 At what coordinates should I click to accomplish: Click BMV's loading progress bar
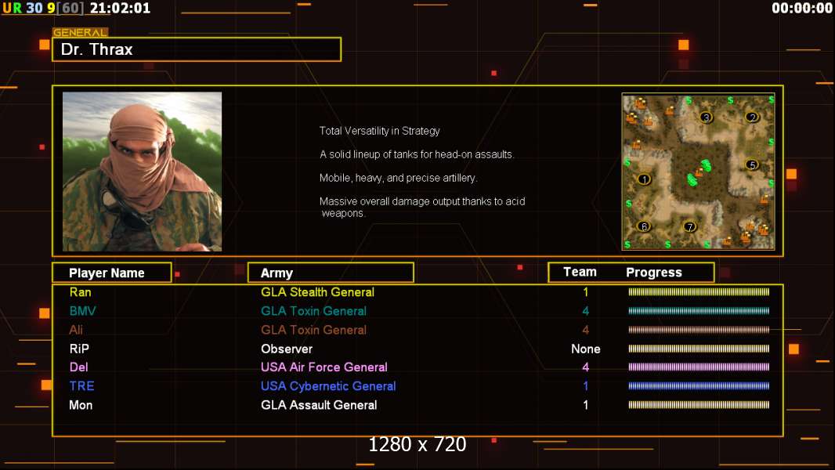tap(699, 311)
